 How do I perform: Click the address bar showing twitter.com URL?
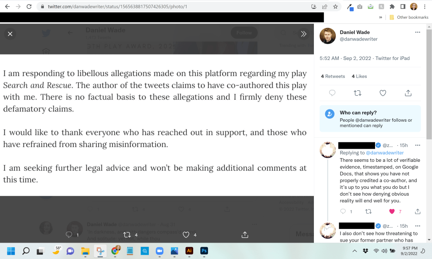(x=169, y=7)
